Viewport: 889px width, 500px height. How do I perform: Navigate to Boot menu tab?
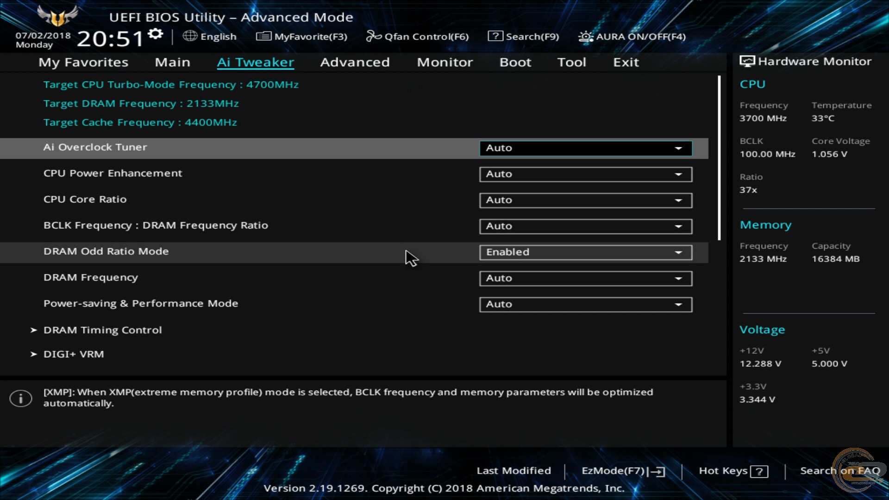515,62
